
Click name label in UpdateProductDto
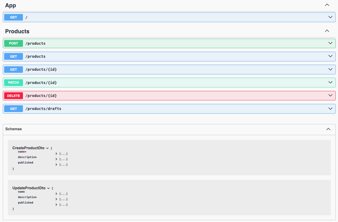[21, 192]
